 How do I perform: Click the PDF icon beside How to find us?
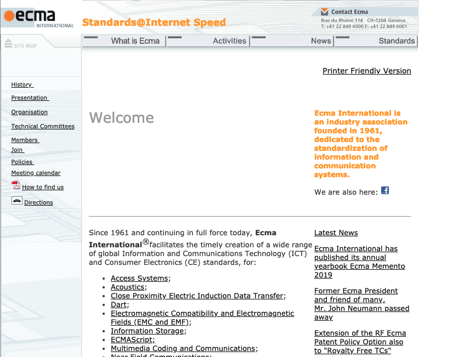click(x=16, y=185)
